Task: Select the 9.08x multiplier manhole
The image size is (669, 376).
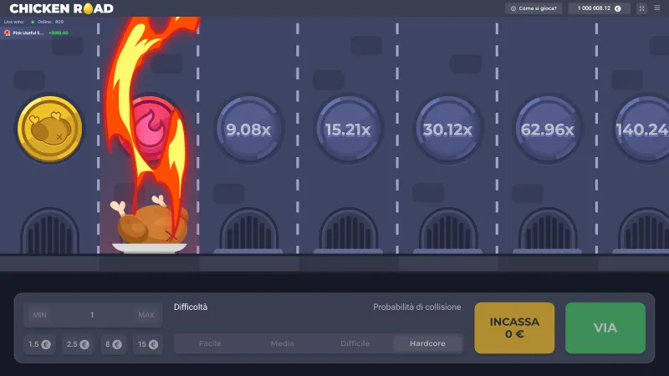Action: click(x=248, y=129)
